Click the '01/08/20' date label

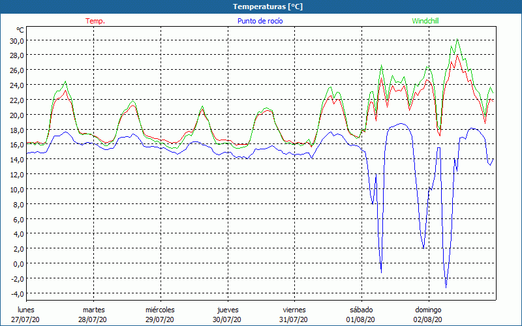pos(361,319)
